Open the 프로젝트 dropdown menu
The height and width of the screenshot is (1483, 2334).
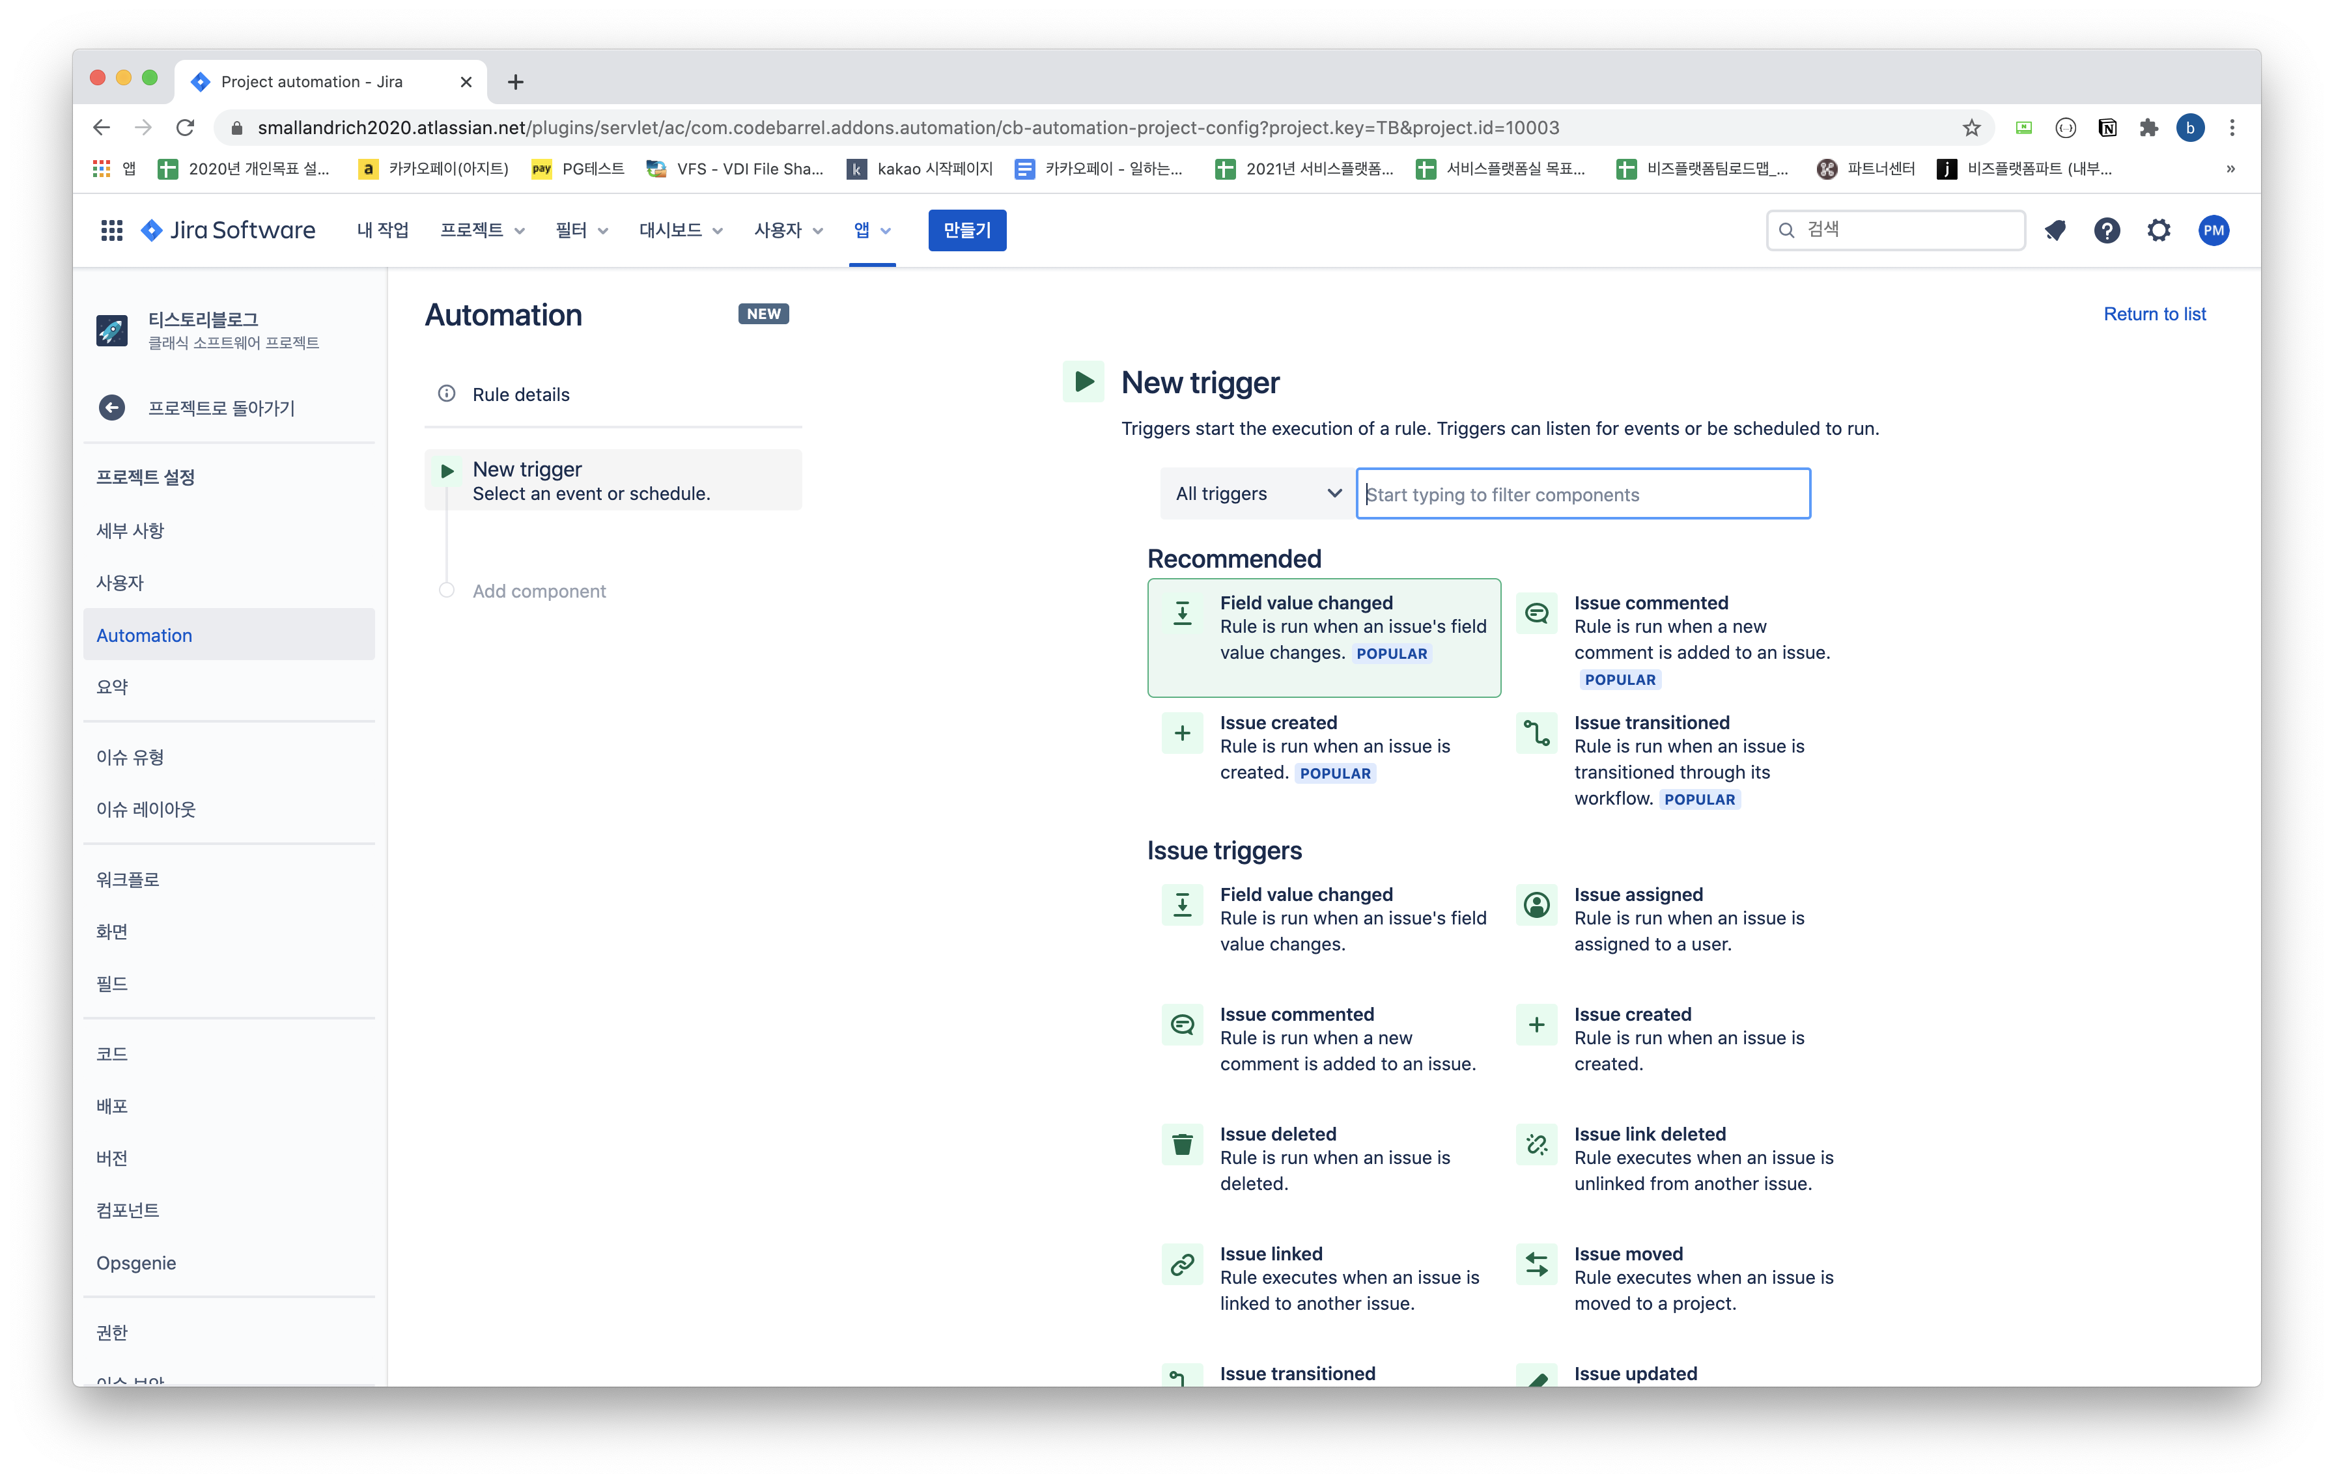point(482,230)
